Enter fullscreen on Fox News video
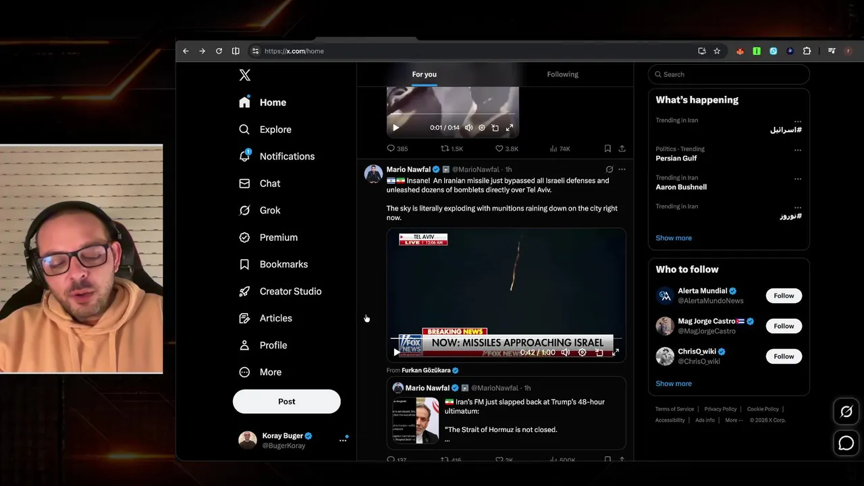The width and height of the screenshot is (864, 486). [x=615, y=352]
